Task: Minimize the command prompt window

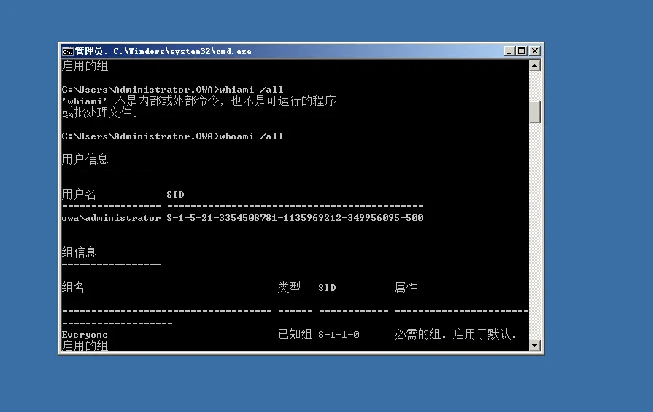Action: (x=509, y=51)
